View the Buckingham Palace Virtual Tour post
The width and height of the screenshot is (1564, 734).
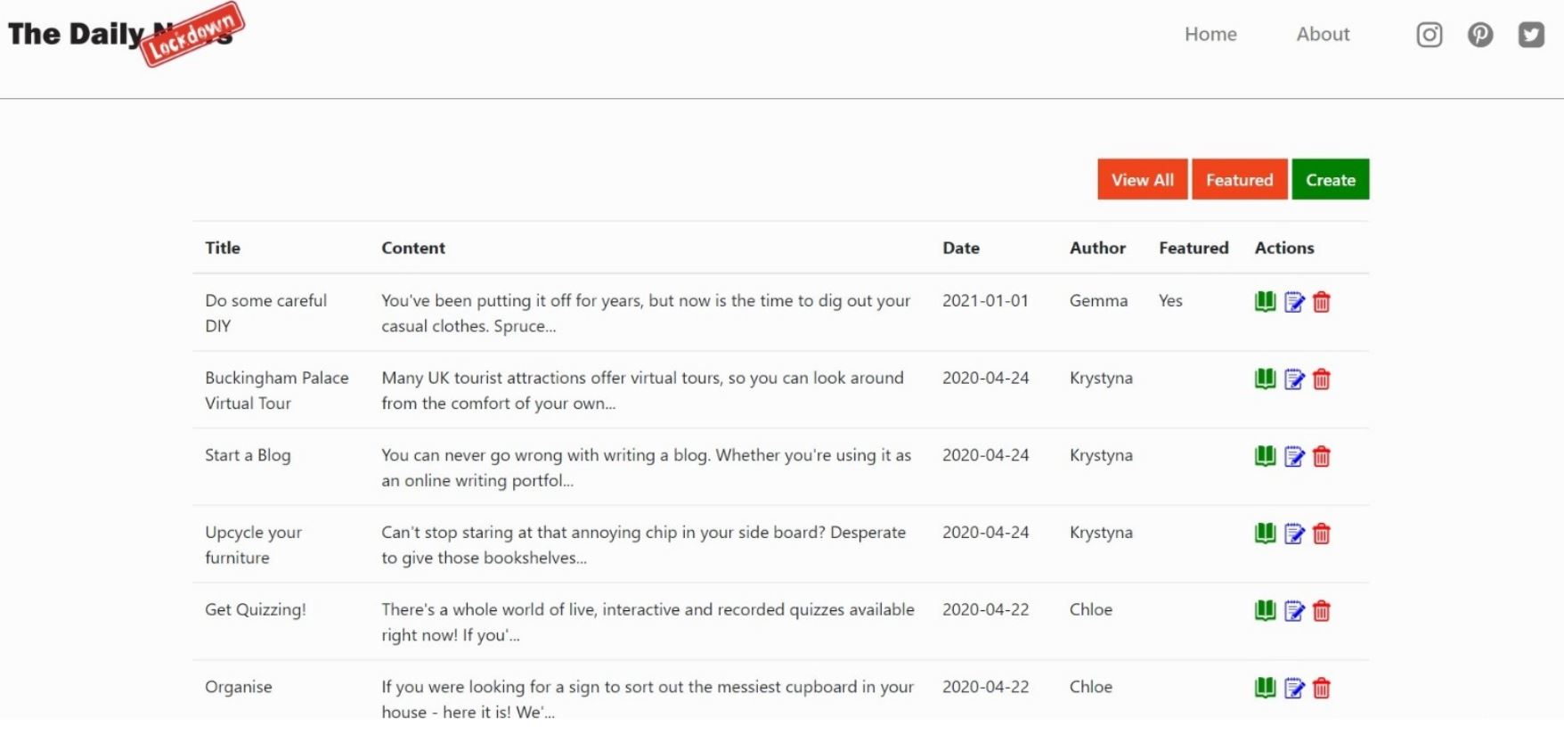point(1265,379)
